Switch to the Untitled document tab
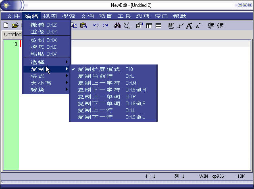 (12, 35)
